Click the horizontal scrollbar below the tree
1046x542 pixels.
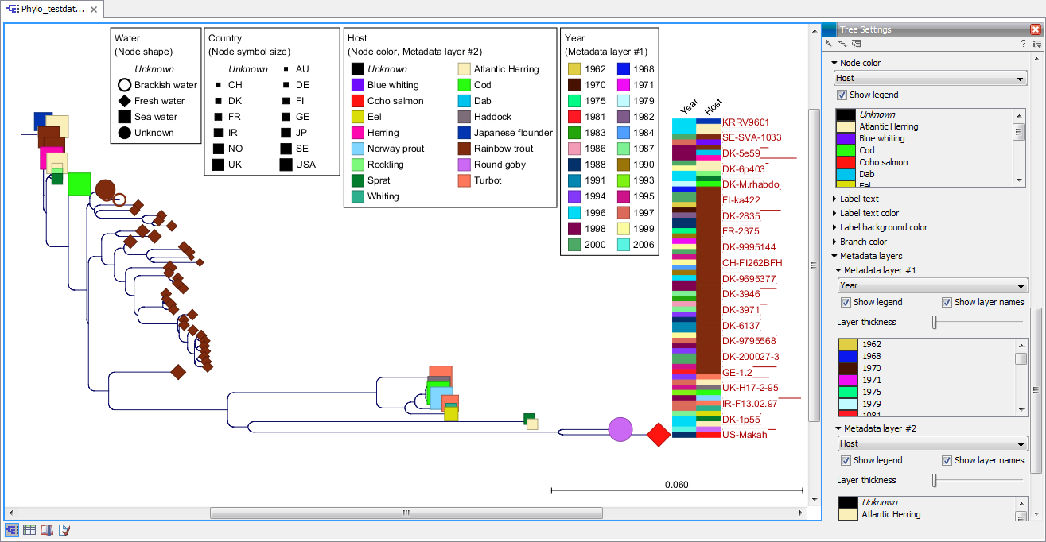406,513
